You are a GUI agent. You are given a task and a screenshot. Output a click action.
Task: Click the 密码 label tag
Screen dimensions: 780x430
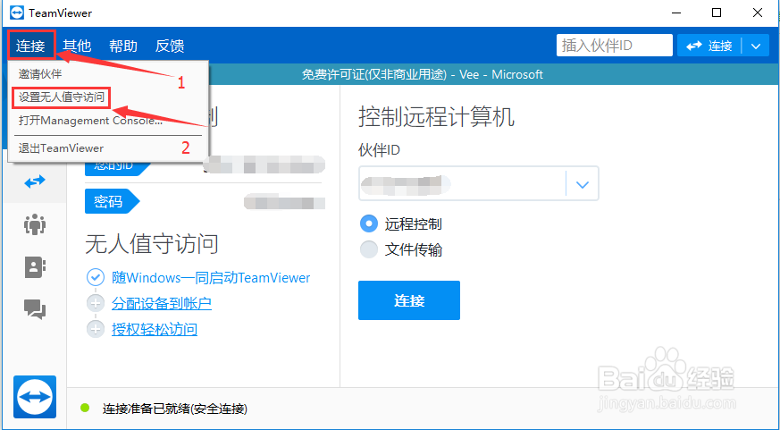[x=112, y=201]
